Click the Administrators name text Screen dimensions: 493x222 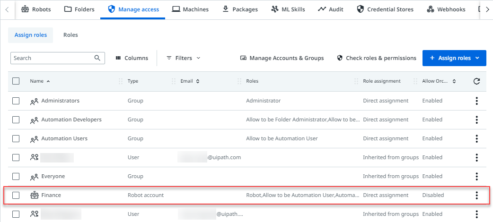(x=61, y=101)
